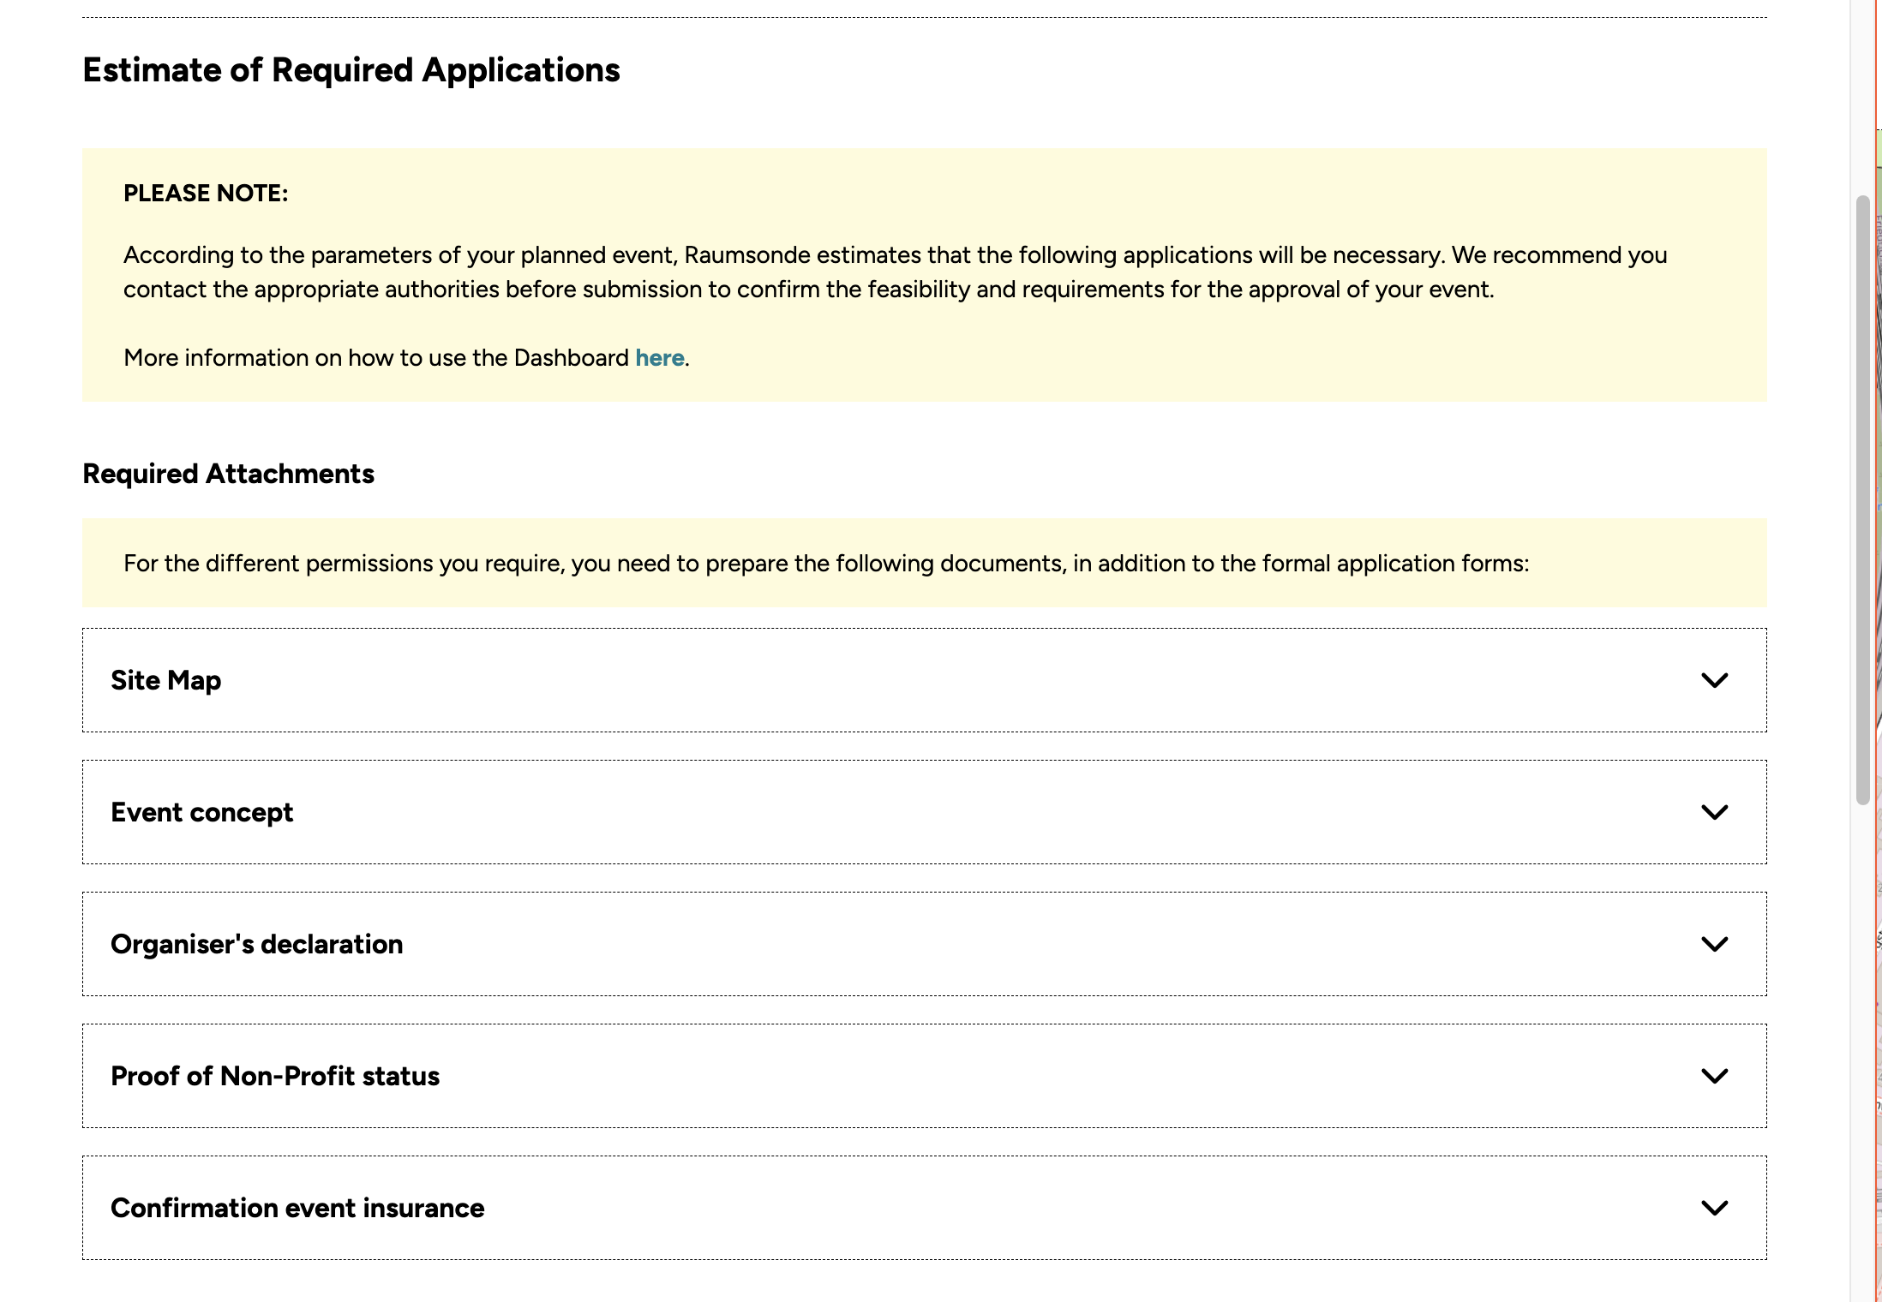Click the chevron arrow beside Event concept
The width and height of the screenshot is (1882, 1302).
point(1714,812)
